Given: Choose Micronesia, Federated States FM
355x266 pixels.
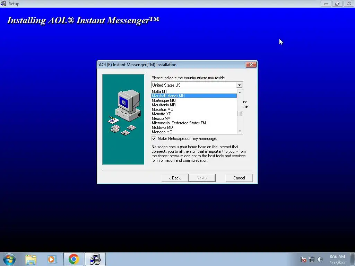Looking at the screenshot, I should point(194,123).
